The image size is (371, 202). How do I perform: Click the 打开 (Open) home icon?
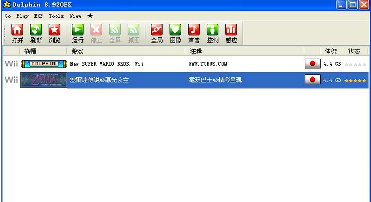pyautogui.click(x=17, y=30)
